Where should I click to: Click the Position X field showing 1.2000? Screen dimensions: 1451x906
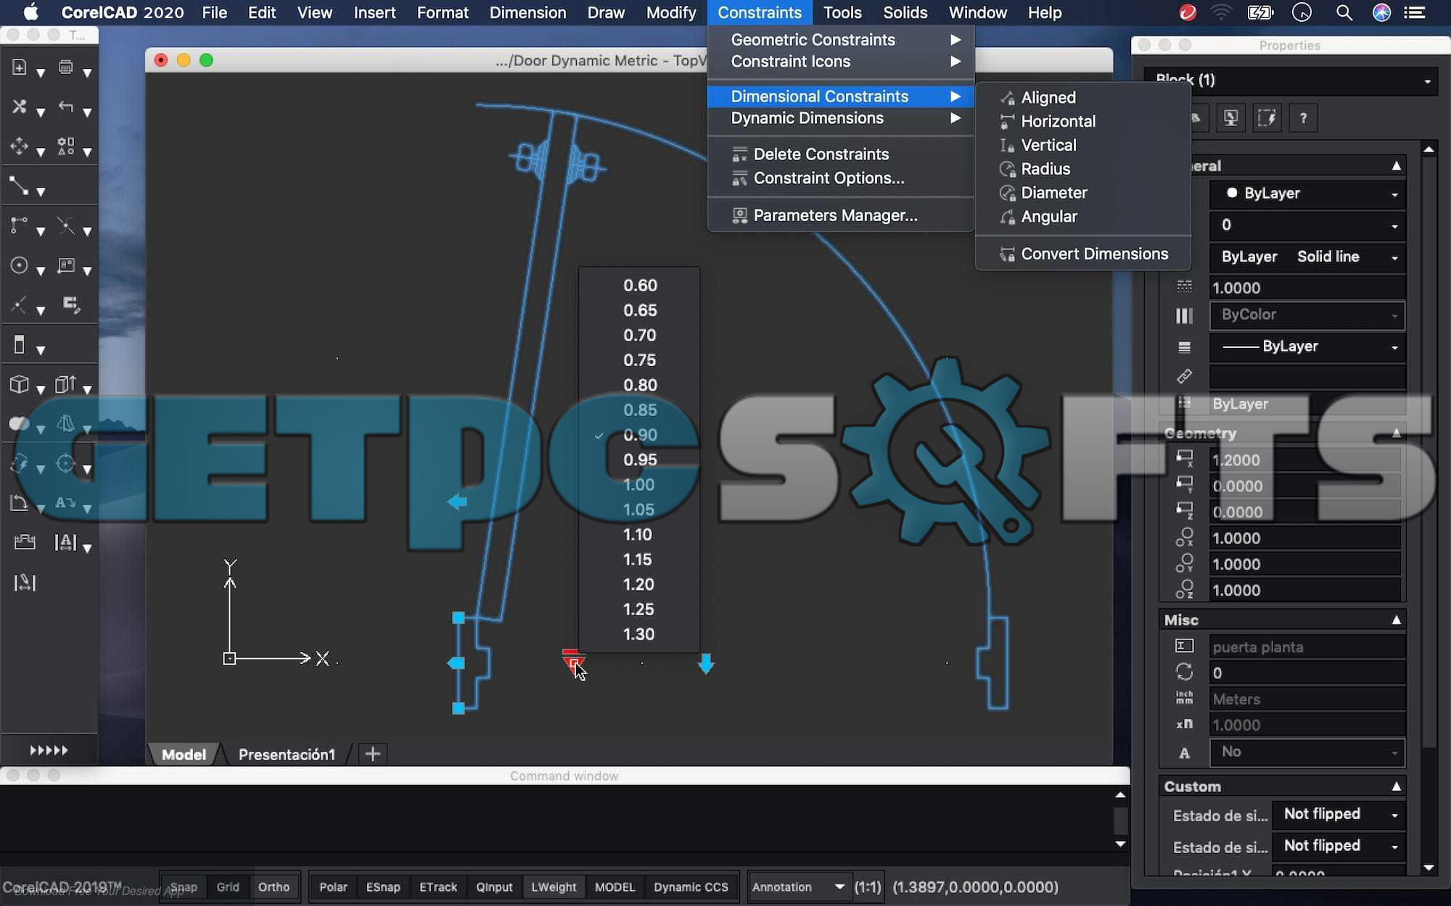point(1307,460)
